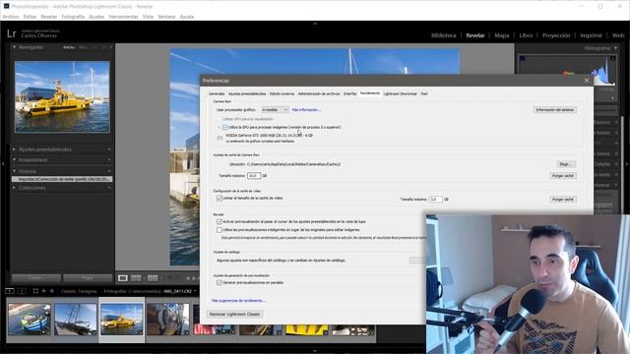Screen dimensions: 630x354
Task: Switch to the Edición externa preferences tab
Action: click(x=283, y=93)
